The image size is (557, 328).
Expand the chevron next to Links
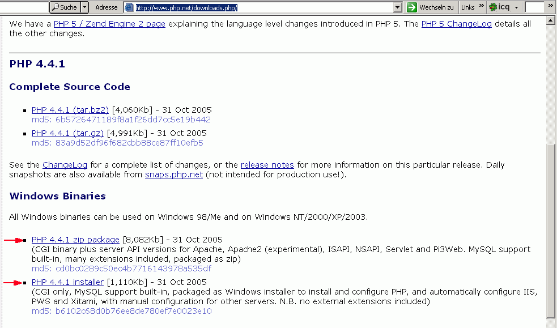[481, 6]
